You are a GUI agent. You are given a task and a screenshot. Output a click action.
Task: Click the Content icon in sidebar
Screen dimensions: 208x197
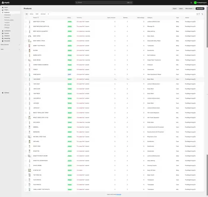click(x=3, y=34)
